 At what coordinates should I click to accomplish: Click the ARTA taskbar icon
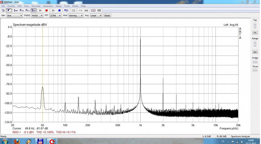(x=52, y=141)
